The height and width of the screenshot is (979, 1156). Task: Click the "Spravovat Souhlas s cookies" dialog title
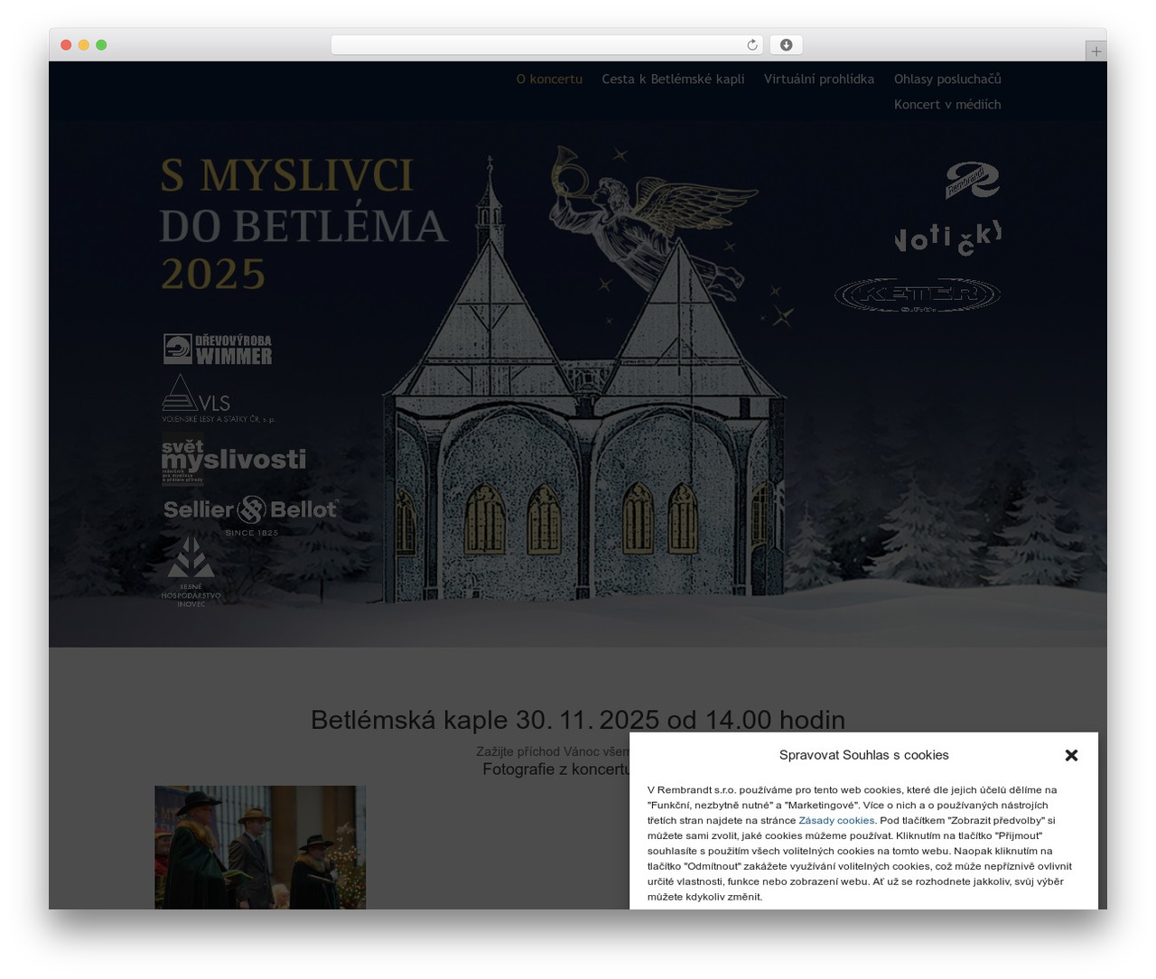[x=864, y=755]
